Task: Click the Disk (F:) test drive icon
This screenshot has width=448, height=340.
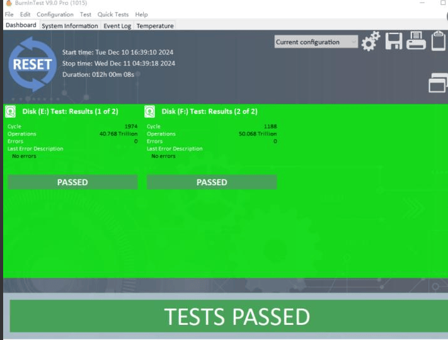Action: (150, 112)
